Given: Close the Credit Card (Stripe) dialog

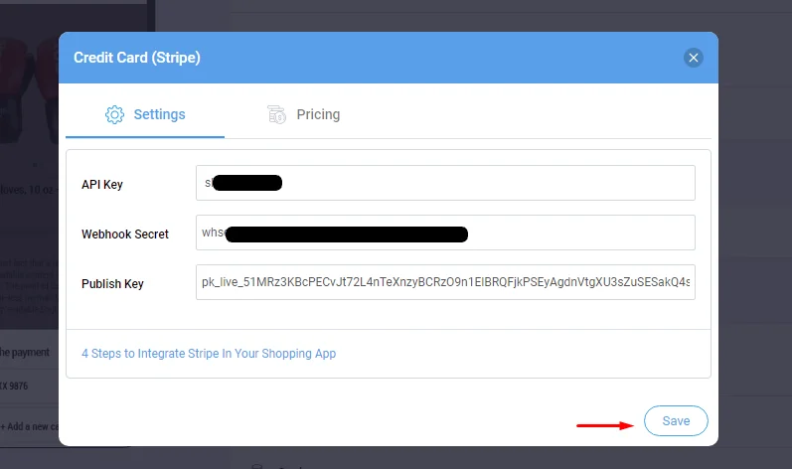Looking at the screenshot, I should (x=693, y=58).
